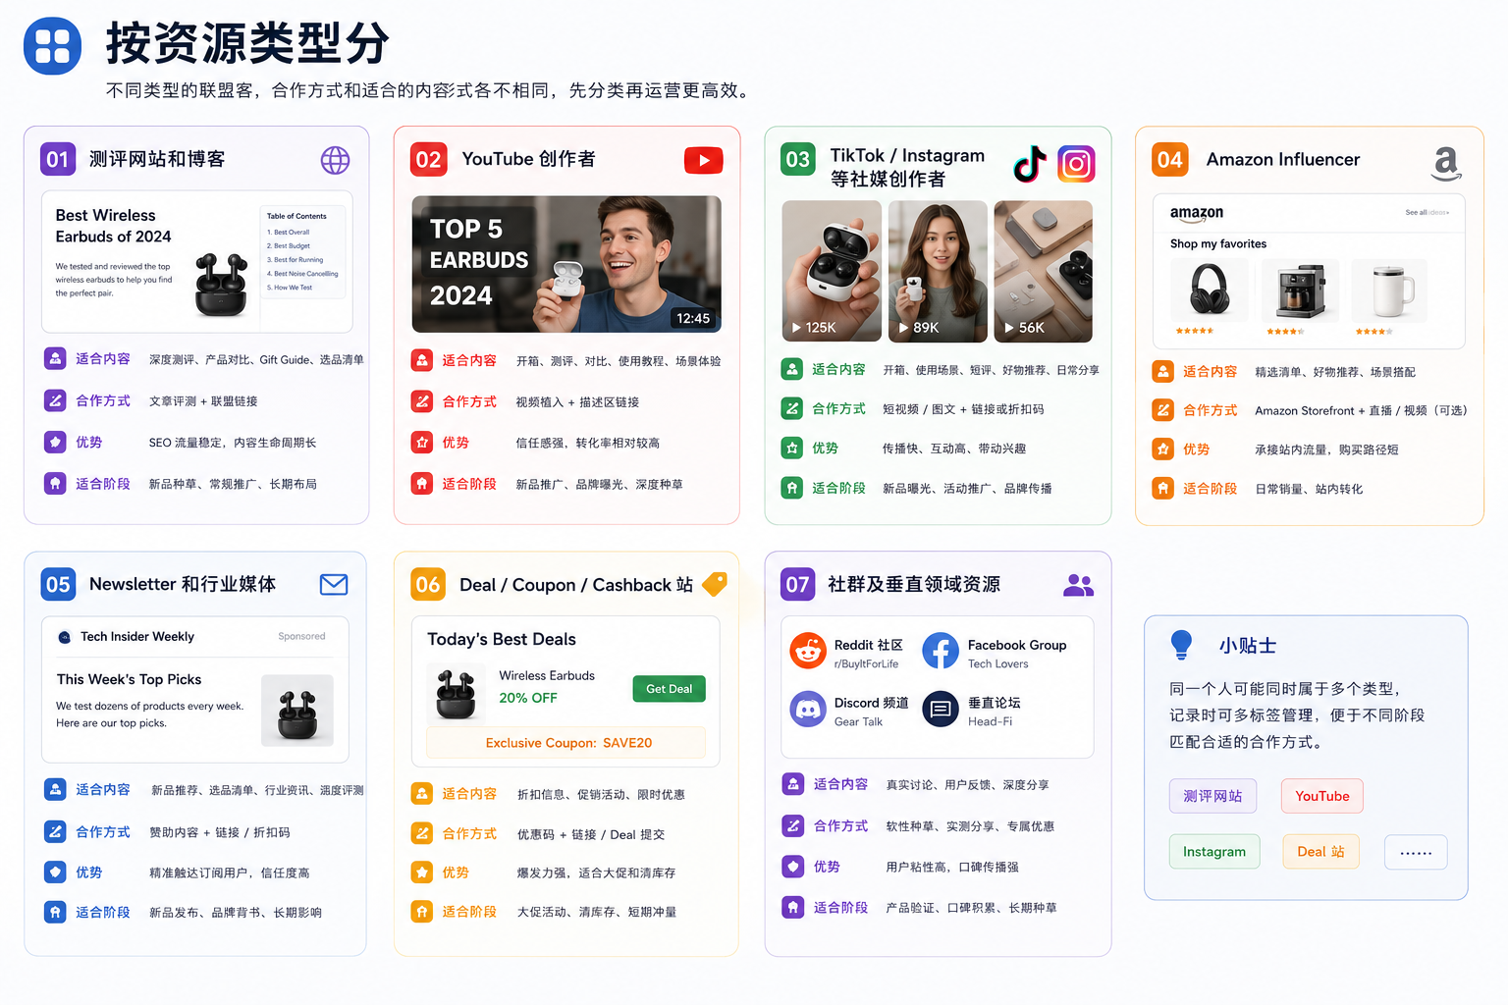Click the blue four-square grid logo icon
Image resolution: width=1508 pixels, height=1005 pixels.
coord(52,45)
